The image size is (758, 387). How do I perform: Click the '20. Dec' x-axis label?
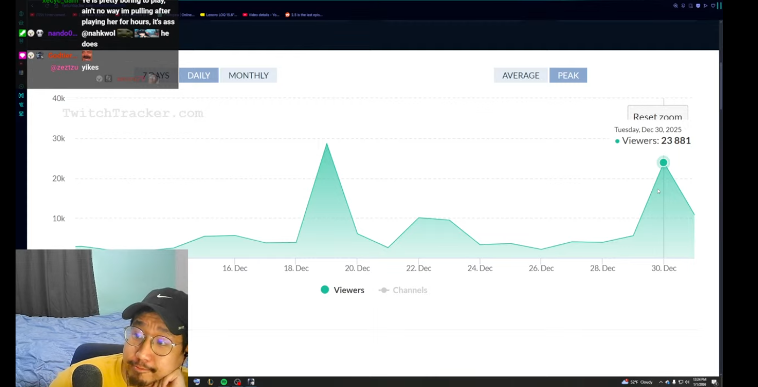pos(357,268)
